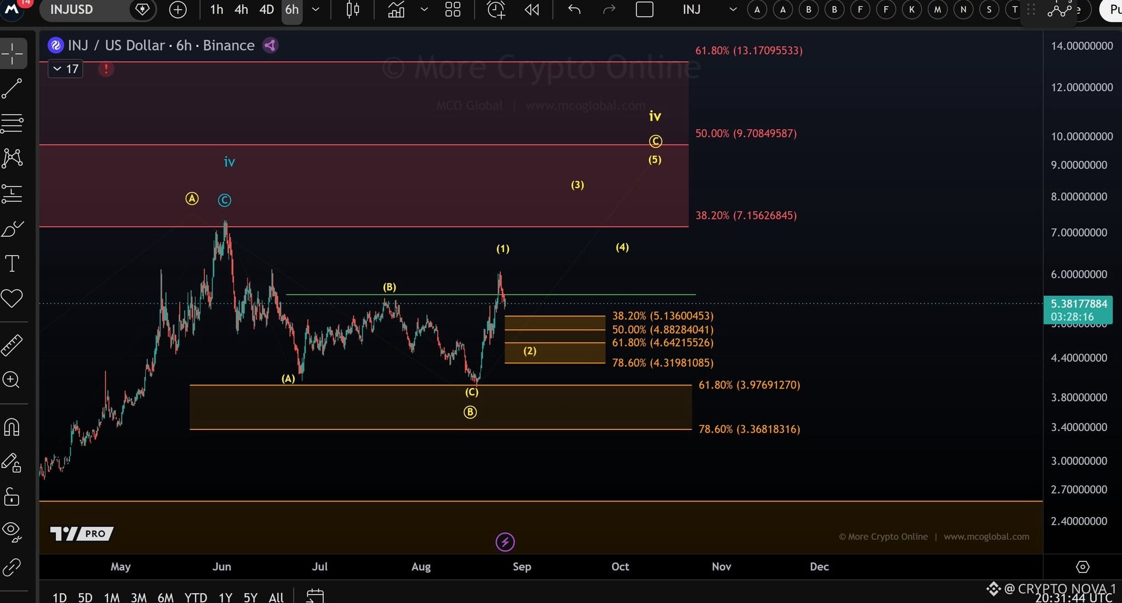
Task: Open indicator templates grid
Action: (453, 9)
